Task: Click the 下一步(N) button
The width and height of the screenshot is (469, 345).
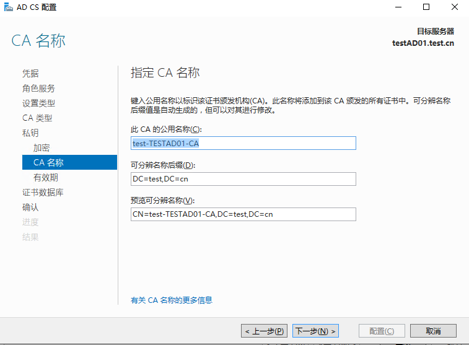Action: [315, 331]
